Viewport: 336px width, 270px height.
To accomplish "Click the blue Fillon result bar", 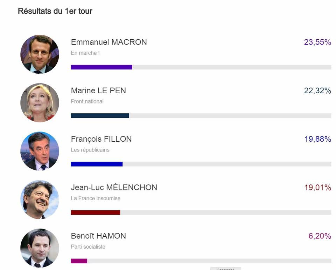I will point(97,164).
